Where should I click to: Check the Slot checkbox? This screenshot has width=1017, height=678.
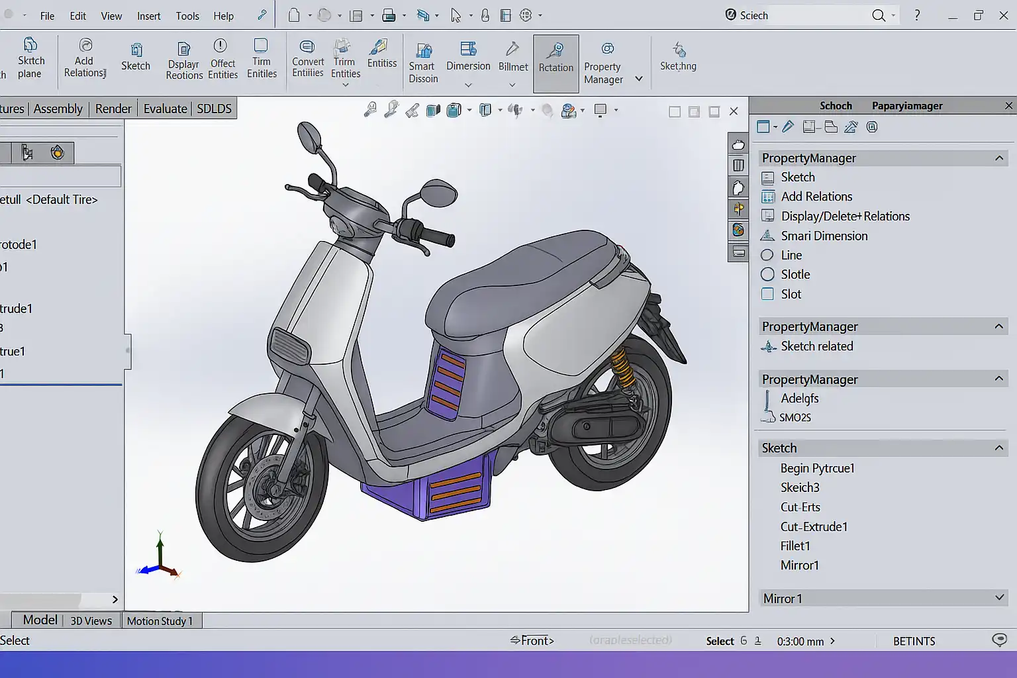click(x=767, y=294)
